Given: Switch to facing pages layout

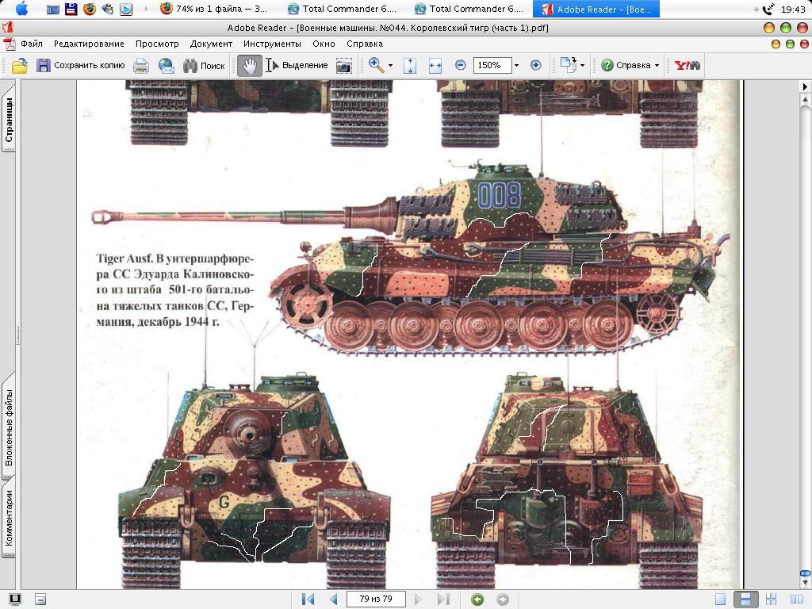Looking at the screenshot, I should click(796, 599).
